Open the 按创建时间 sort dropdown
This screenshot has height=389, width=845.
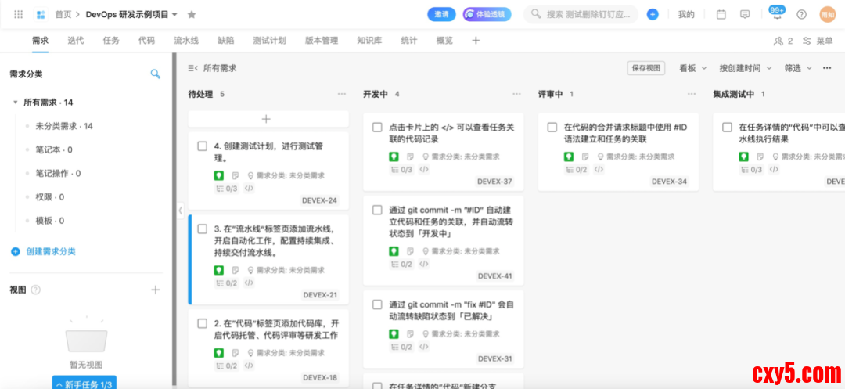point(745,68)
